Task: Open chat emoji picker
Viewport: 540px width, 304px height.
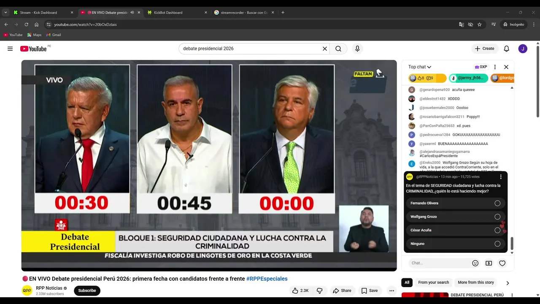Action: click(x=475, y=263)
